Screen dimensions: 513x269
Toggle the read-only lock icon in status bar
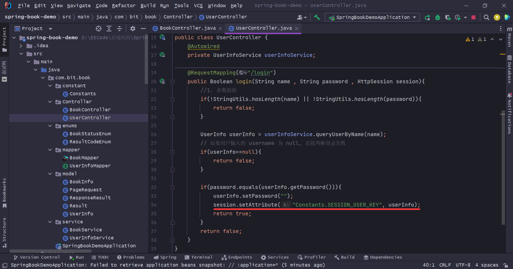click(x=506, y=265)
